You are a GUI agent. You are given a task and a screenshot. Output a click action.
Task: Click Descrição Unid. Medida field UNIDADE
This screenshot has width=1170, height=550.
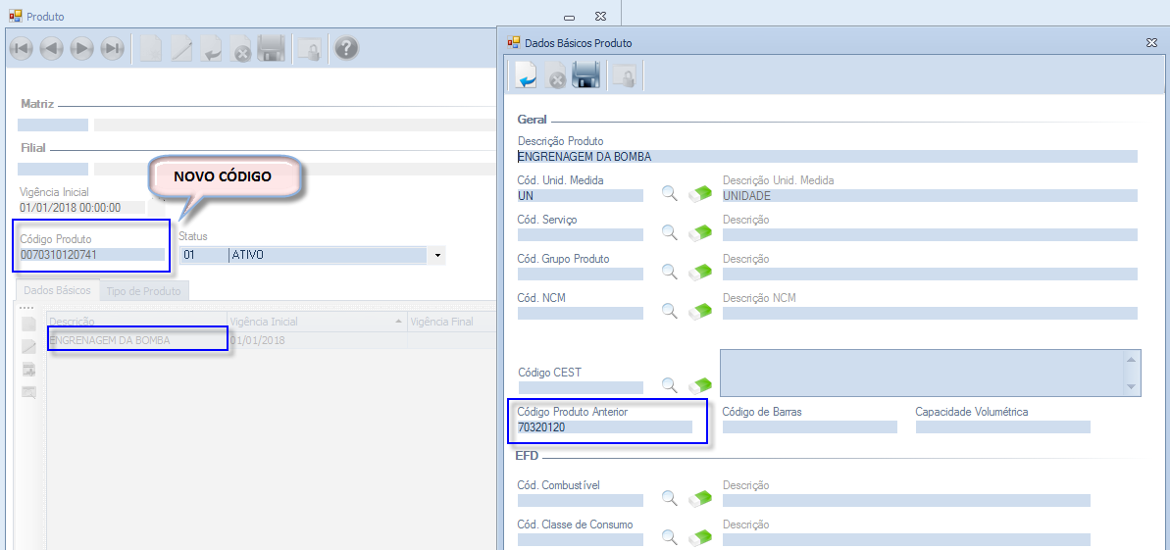(930, 195)
